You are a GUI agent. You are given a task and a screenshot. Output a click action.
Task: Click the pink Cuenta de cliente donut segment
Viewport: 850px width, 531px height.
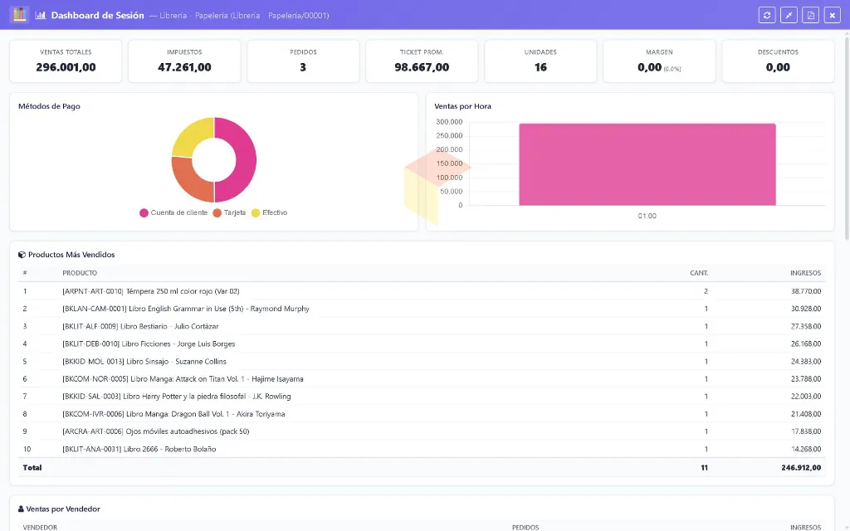click(246, 160)
